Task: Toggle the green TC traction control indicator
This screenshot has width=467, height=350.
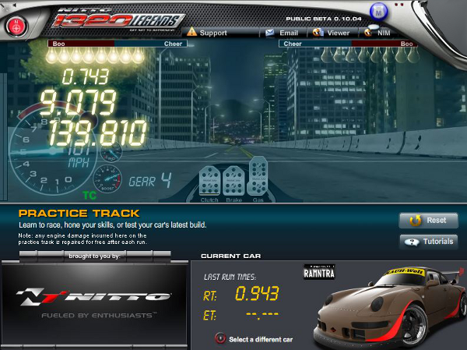Action: tap(89, 193)
